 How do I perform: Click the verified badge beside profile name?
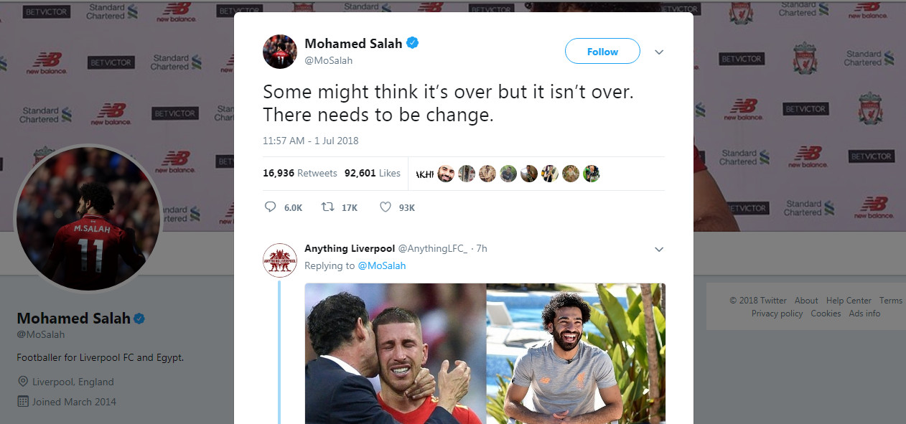point(140,318)
